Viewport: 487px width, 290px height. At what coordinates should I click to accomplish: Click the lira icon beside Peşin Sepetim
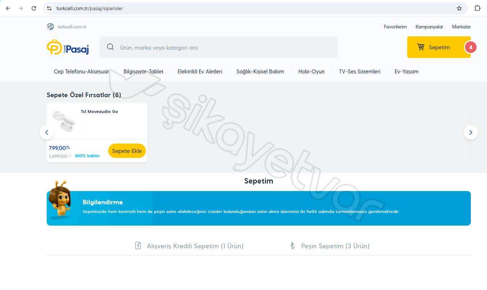(292, 245)
